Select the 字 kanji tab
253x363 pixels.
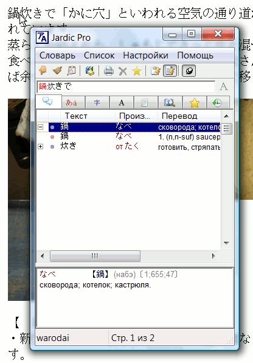coord(97,102)
